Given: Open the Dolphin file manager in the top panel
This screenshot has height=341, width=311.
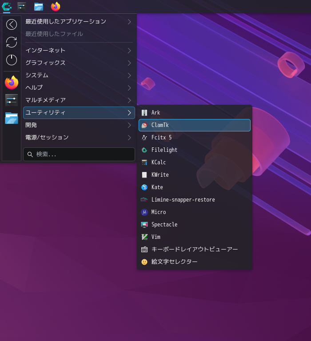Looking at the screenshot, I should (39, 7).
